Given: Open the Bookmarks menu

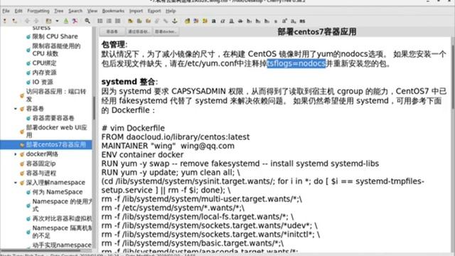Looking at the screenshot, I should pos(113,11).
